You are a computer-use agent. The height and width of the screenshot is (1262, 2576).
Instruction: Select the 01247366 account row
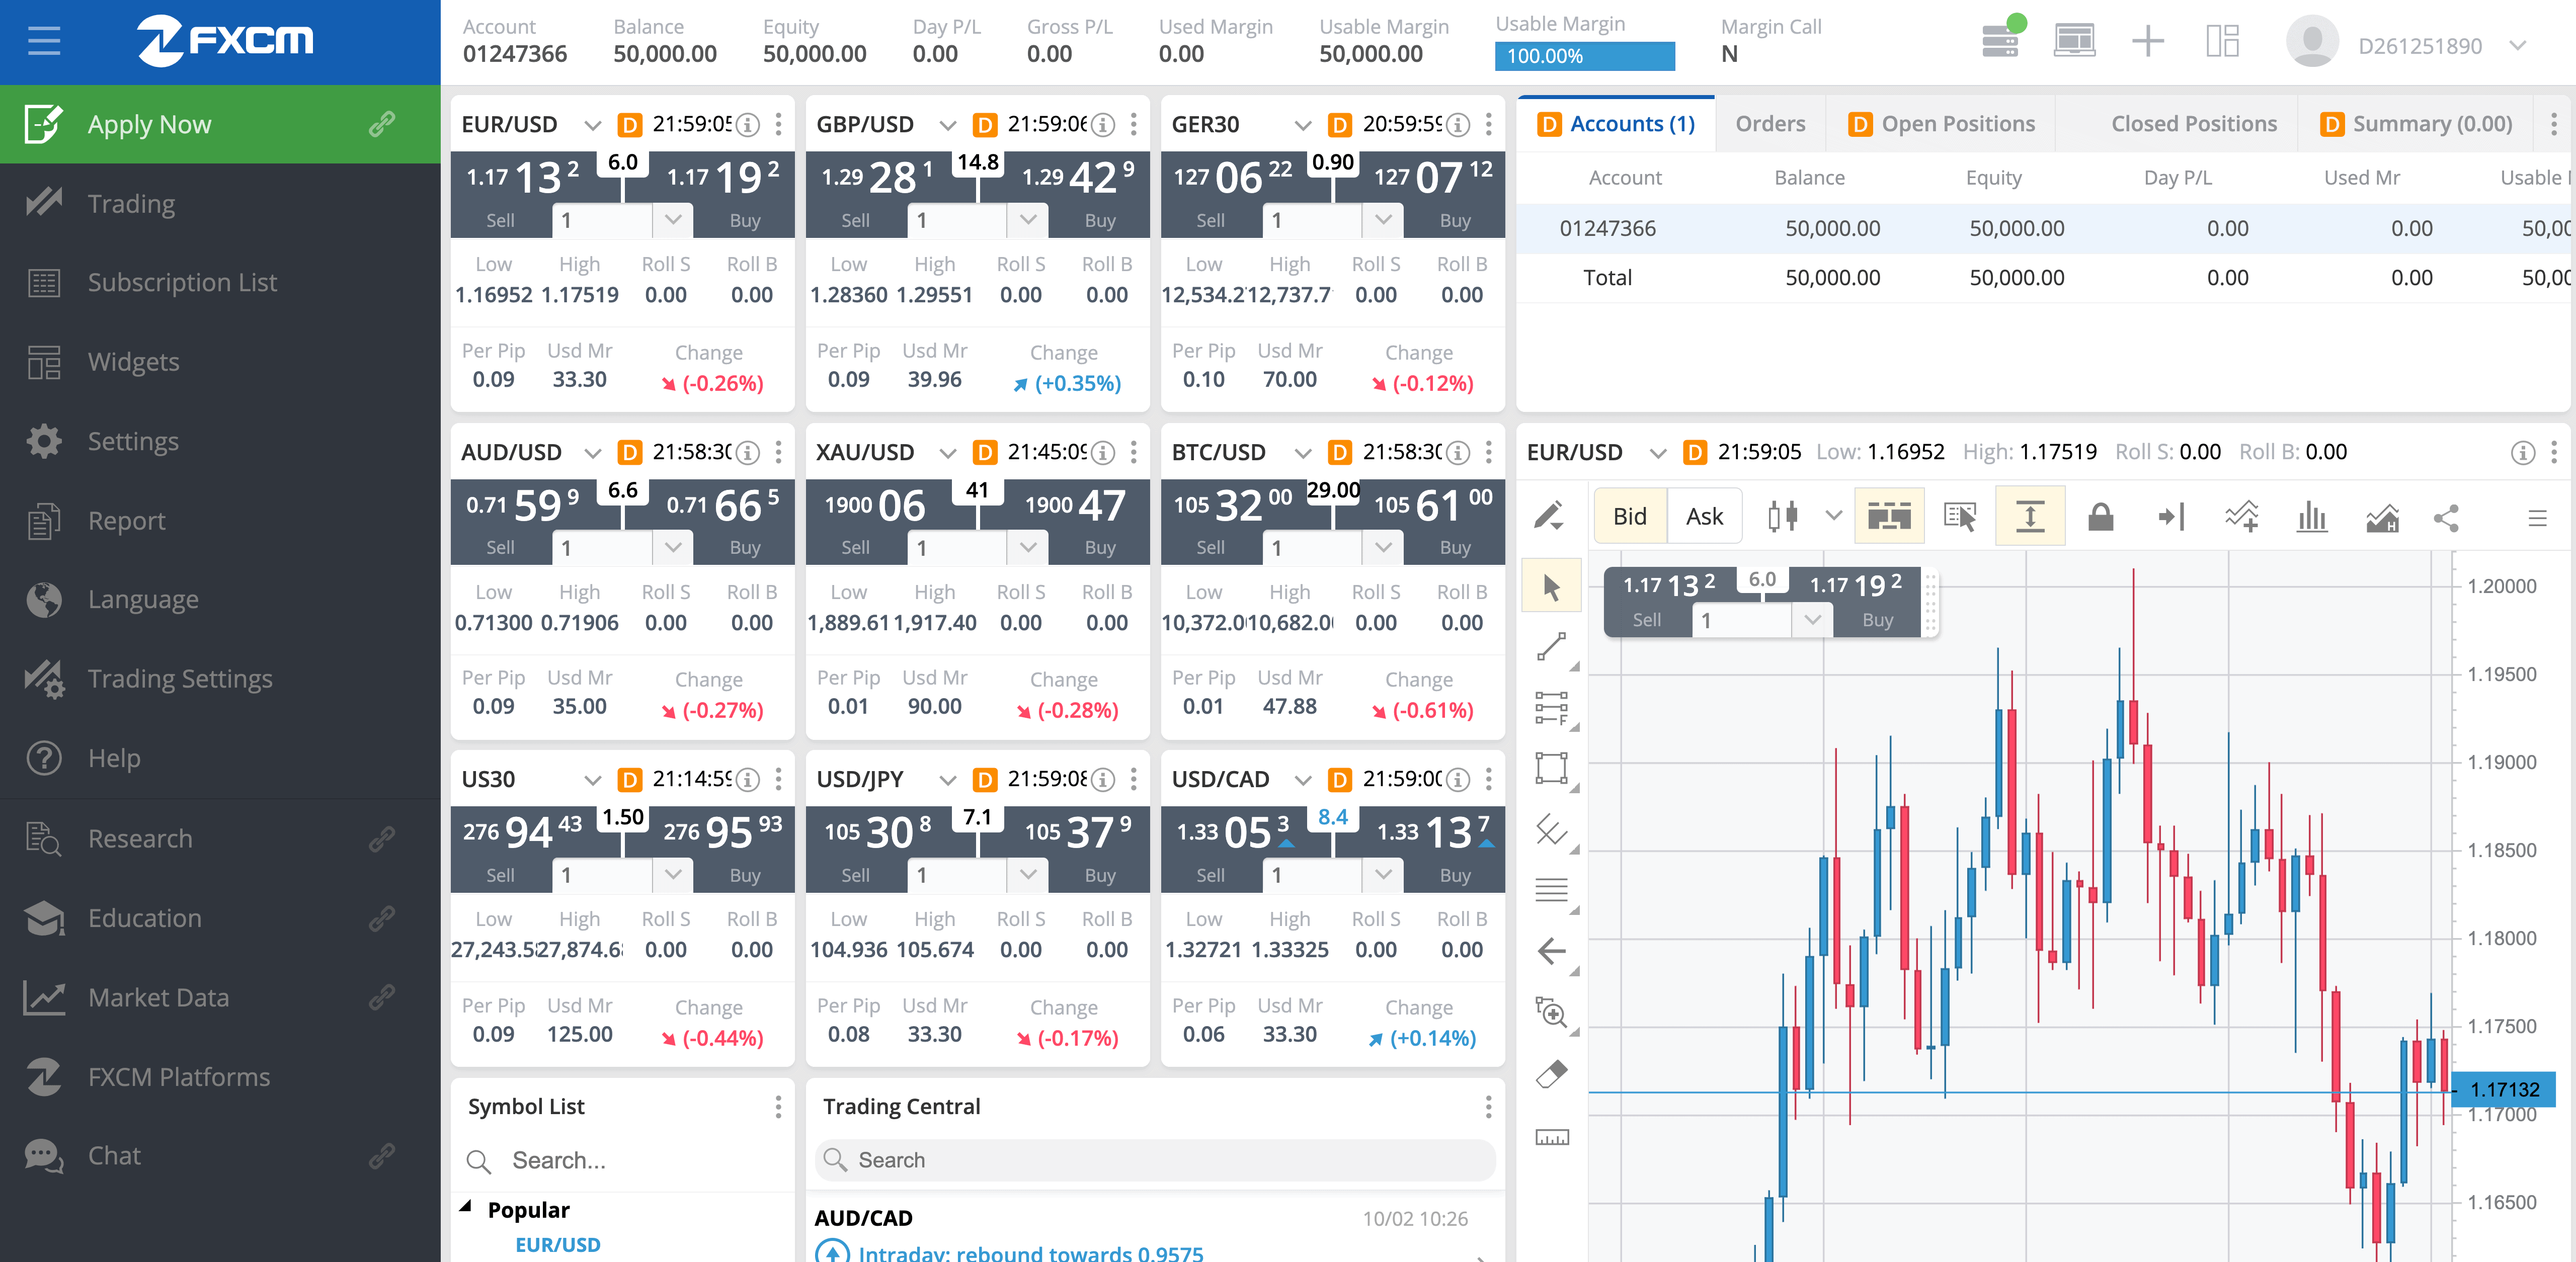click(x=2044, y=229)
